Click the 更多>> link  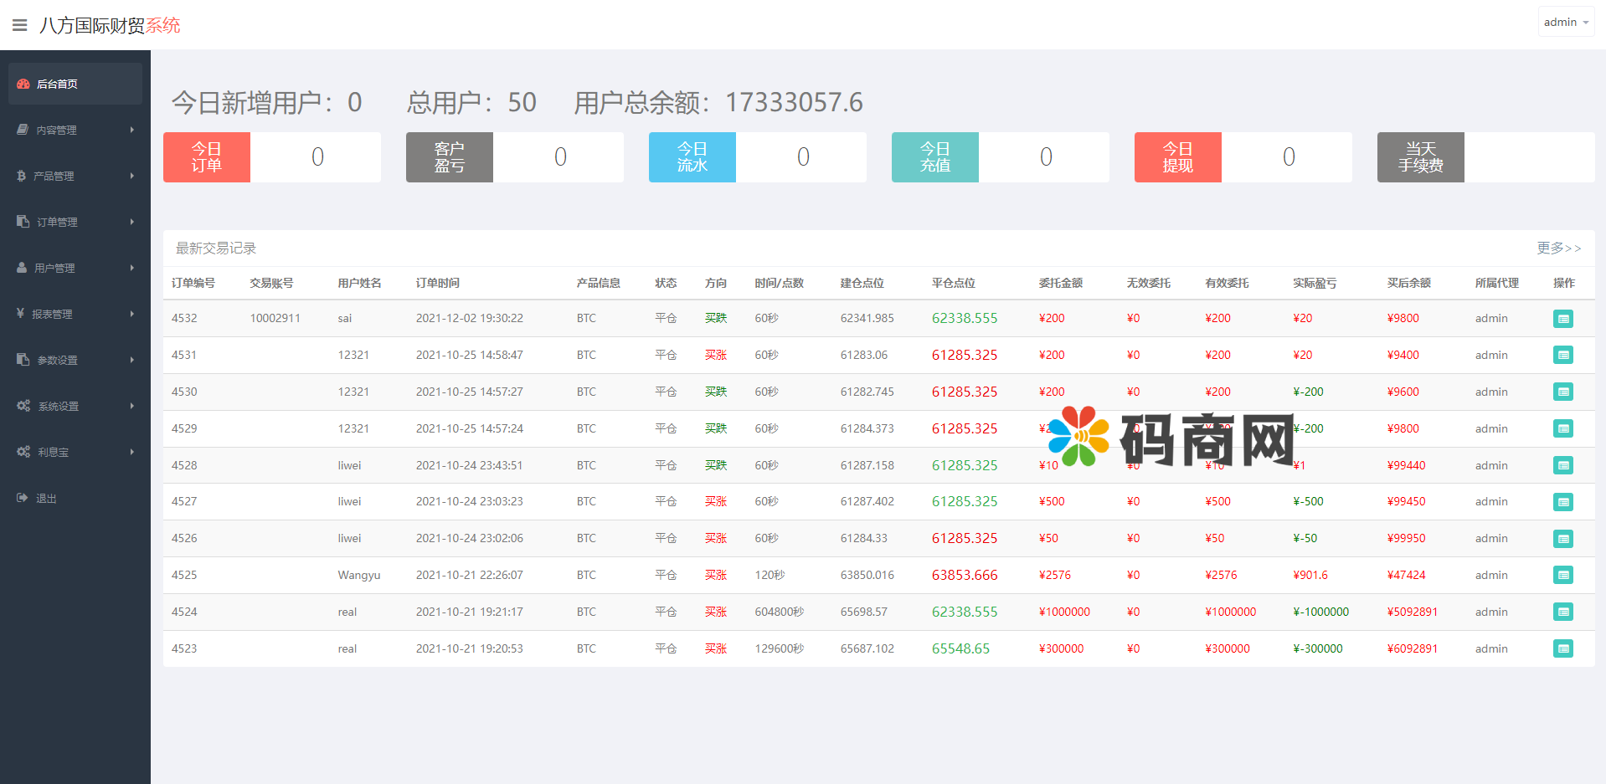pos(1558,249)
